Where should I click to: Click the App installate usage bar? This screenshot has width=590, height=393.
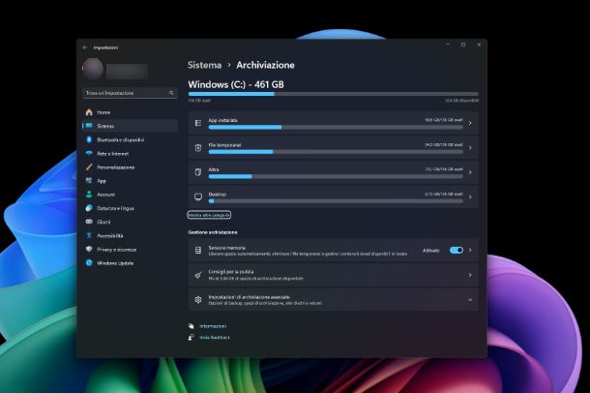point(336,127)
